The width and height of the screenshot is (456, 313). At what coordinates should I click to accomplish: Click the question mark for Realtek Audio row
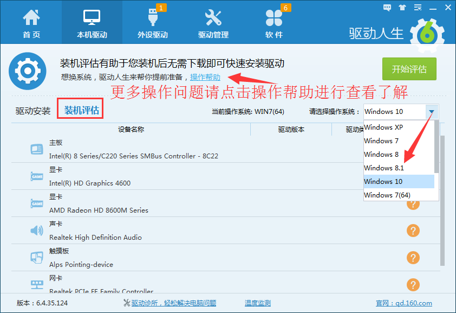click(x=413, y=231)
